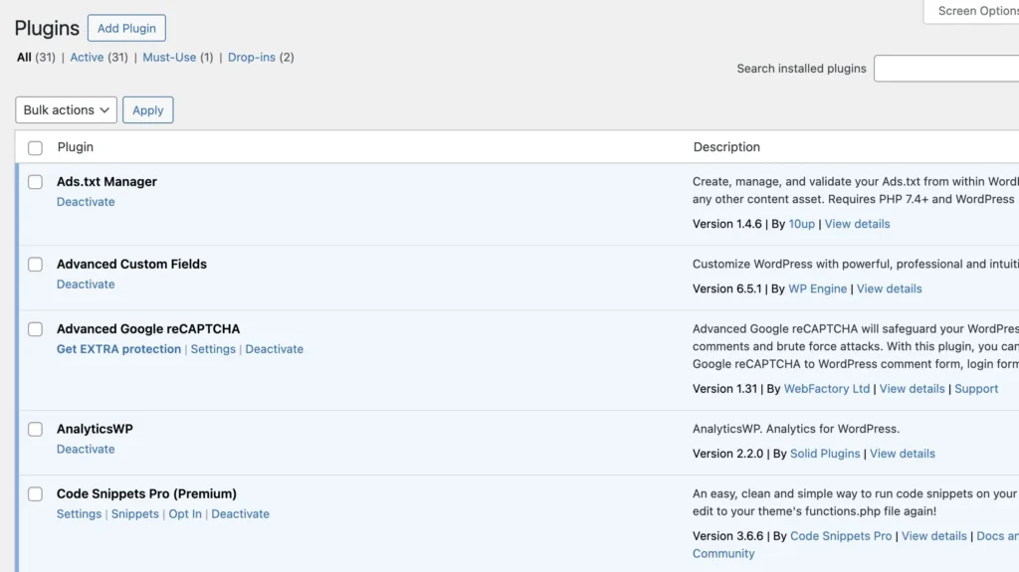Click Version 3.6.6 text
Image resolution: width=1019 pixels, height=572 pixels.
click(727, 536)
